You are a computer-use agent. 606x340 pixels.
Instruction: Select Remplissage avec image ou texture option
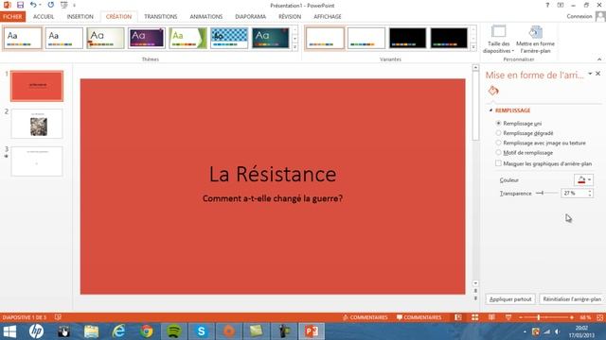pos(499,143)
